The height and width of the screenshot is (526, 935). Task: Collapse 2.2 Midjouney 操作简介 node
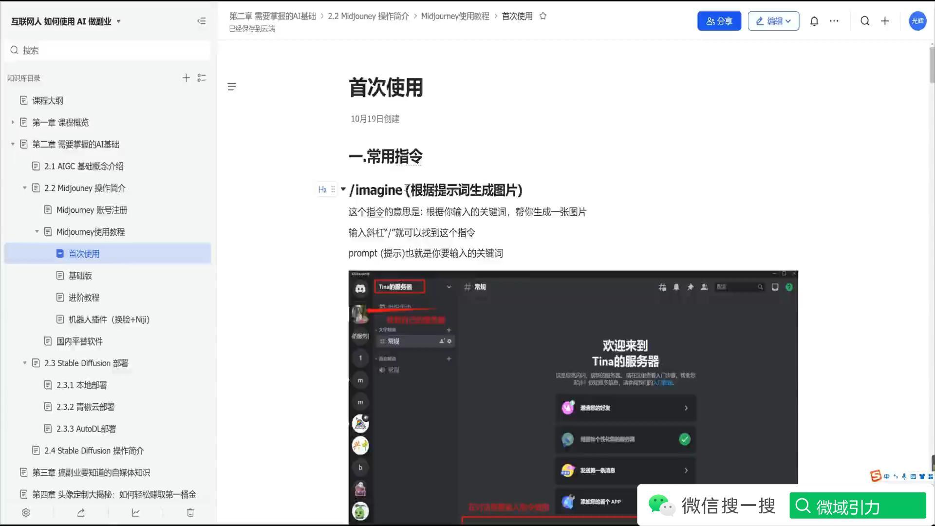(x=25, y=188)
